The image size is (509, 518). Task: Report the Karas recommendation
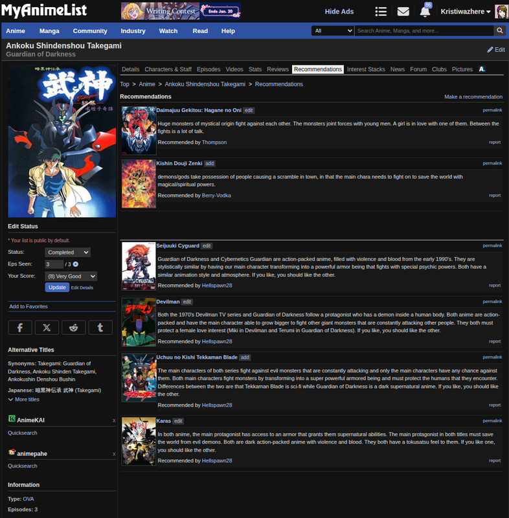point(495,460)
